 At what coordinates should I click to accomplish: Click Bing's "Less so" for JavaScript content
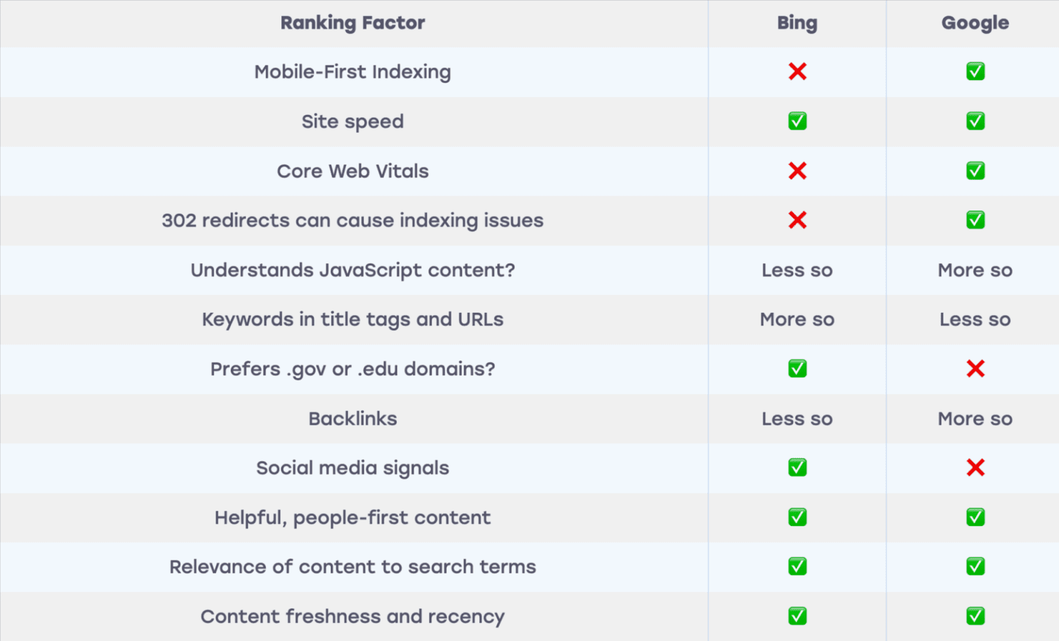[797, 270]
